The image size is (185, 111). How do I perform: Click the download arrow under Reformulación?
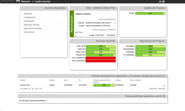(x=76, y=35)
